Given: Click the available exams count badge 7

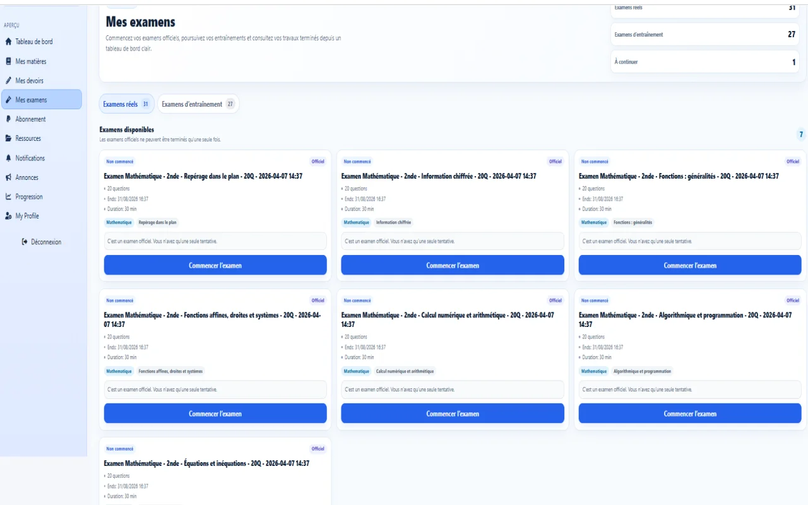Looking at the screenshot, I should [801, 134].
